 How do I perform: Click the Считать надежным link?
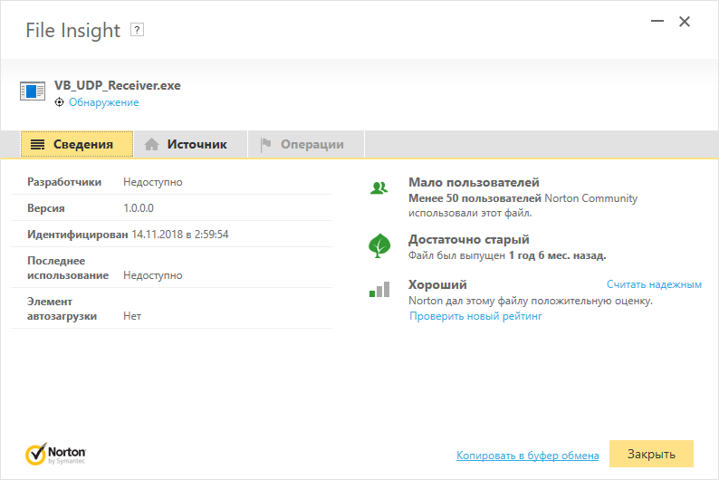[654, 284]
